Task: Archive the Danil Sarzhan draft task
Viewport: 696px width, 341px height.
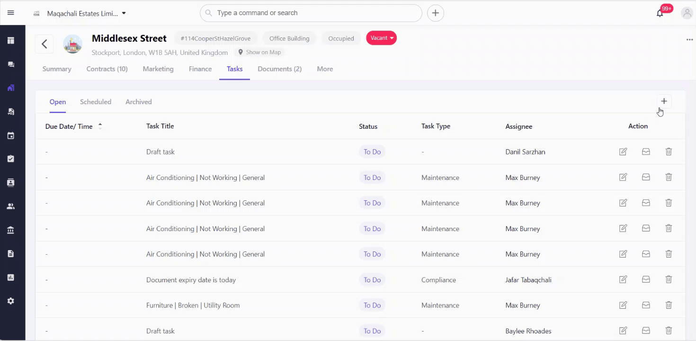Action: tap(646, 152)
